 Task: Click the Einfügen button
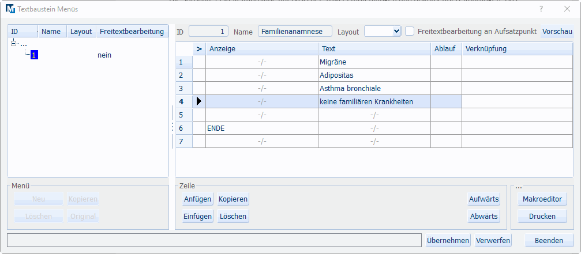[x=197, y=217]
